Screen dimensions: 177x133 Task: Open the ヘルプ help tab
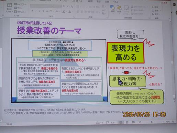(115, 2)
